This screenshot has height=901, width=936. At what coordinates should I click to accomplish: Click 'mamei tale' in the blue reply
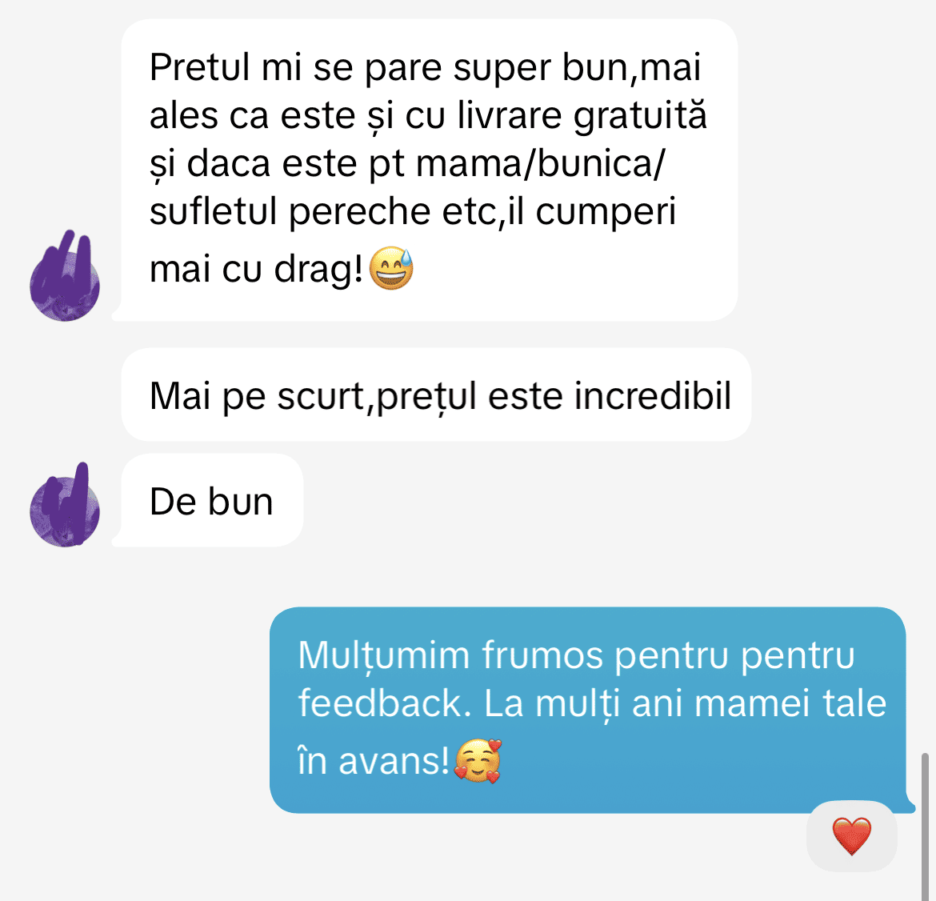pyautogui.click(x=791, y=703)
